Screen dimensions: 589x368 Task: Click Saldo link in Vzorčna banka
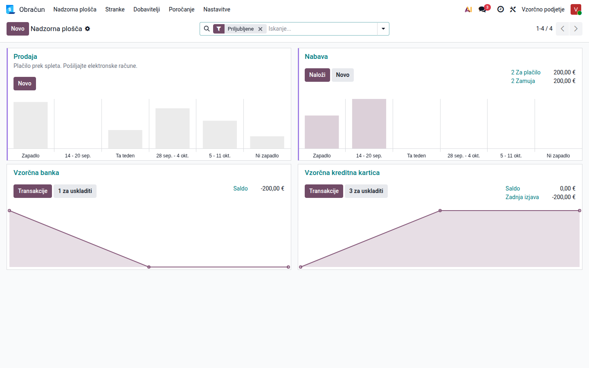pos(241,188)
